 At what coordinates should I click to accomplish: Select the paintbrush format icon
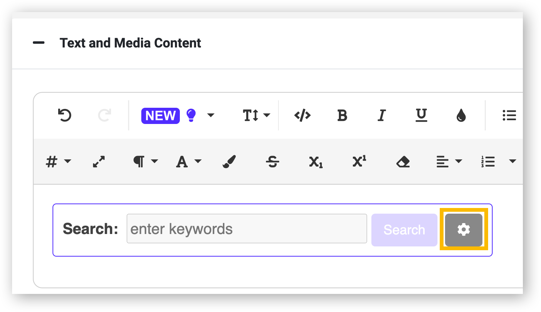pyautogui.click(x=229, y=162)
